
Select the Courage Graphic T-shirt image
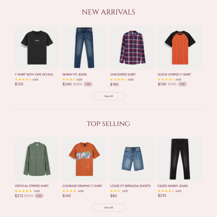(84, 159)
